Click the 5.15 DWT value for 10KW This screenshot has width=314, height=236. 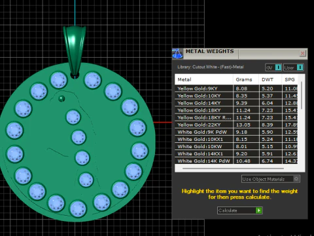click(267, 146)
